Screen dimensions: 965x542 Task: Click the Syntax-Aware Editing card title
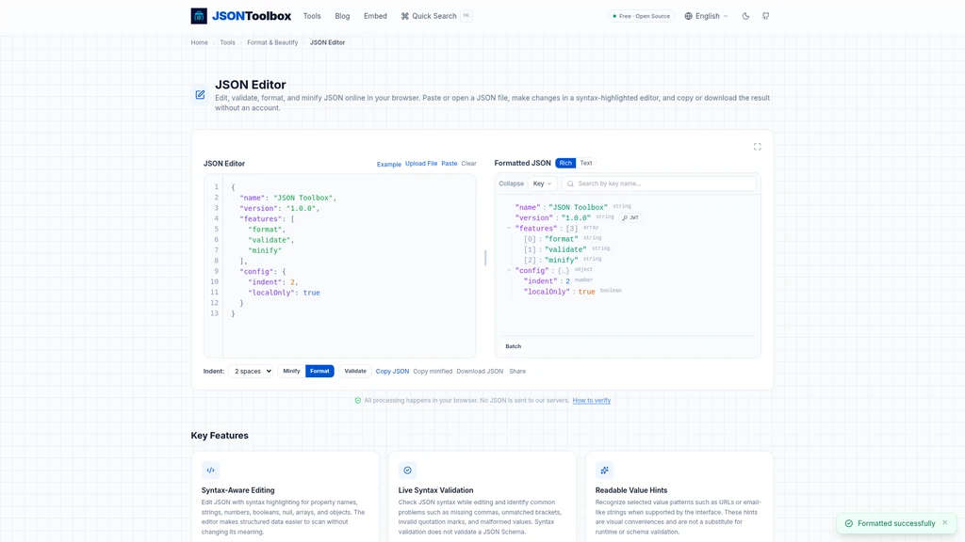click(x=237, y=490)
